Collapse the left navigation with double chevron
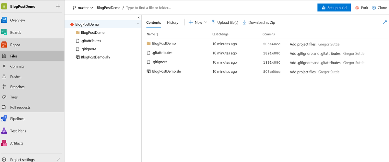The height and width of the screenshot is (162, 389). pyautogui.click(x=58, y=160)
